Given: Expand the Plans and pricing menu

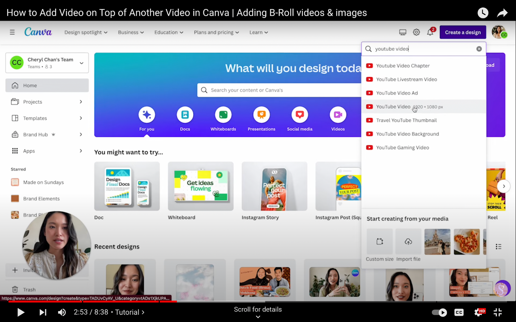Looking at the screenshot, I should [x=216, y=32].
